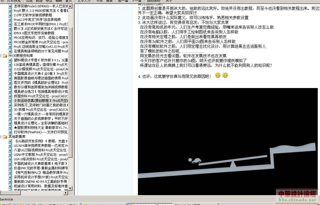Open 图文并茂的《模具設計合理化》 article
Viewport: 320px width, 205px height.
41,82
